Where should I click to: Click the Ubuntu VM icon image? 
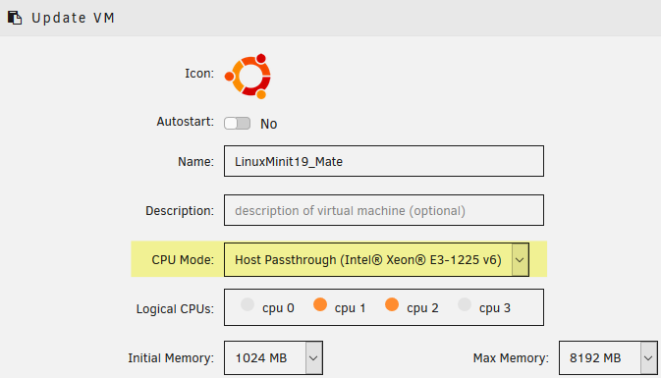pos(248,77)
